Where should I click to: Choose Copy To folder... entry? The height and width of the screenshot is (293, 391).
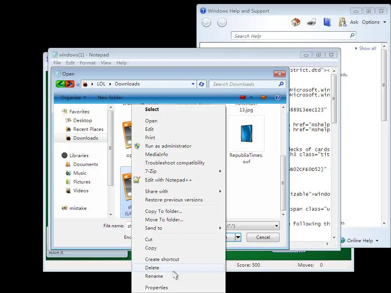pos(179,211)
